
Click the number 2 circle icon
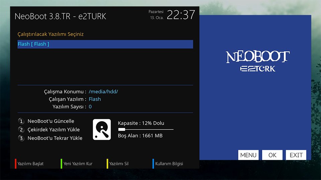[x=21, y=130]
